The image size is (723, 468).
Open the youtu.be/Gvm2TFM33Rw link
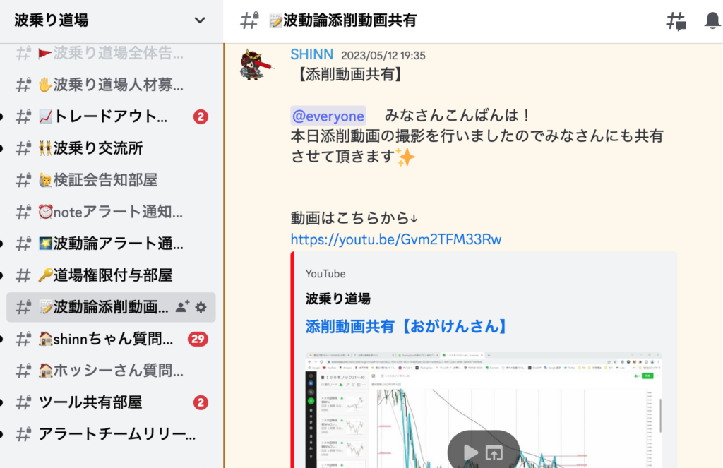click(x=396, y=239)
